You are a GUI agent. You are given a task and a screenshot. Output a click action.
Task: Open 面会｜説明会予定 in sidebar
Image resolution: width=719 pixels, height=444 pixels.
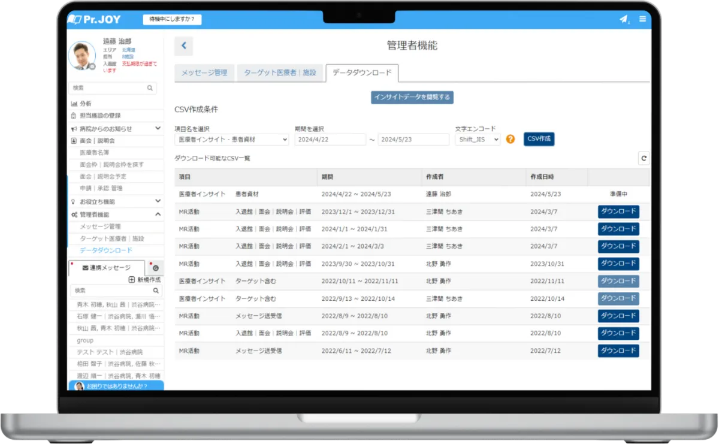[103, 177]
